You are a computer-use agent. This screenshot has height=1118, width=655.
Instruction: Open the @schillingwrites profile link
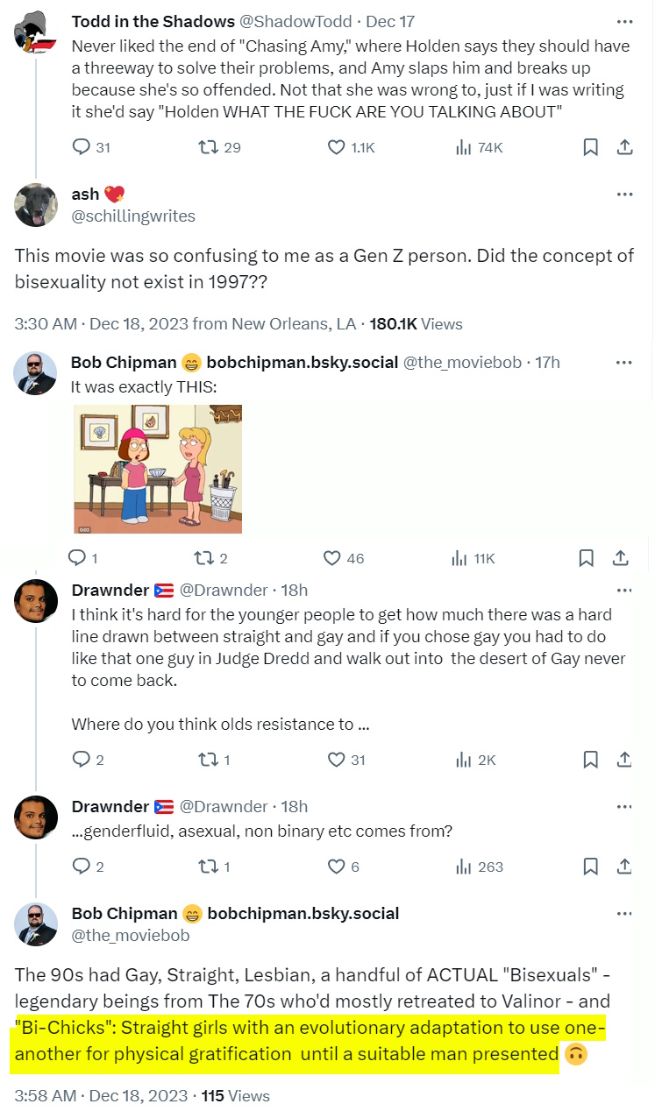point(133,216)
